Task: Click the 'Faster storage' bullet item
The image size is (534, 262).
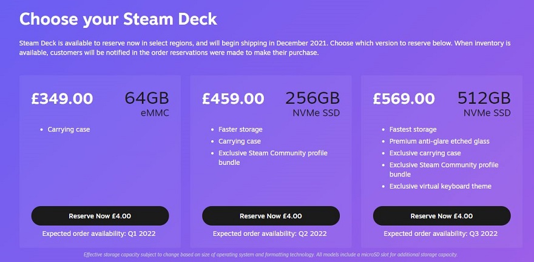Action: click(x=240, y=130)
